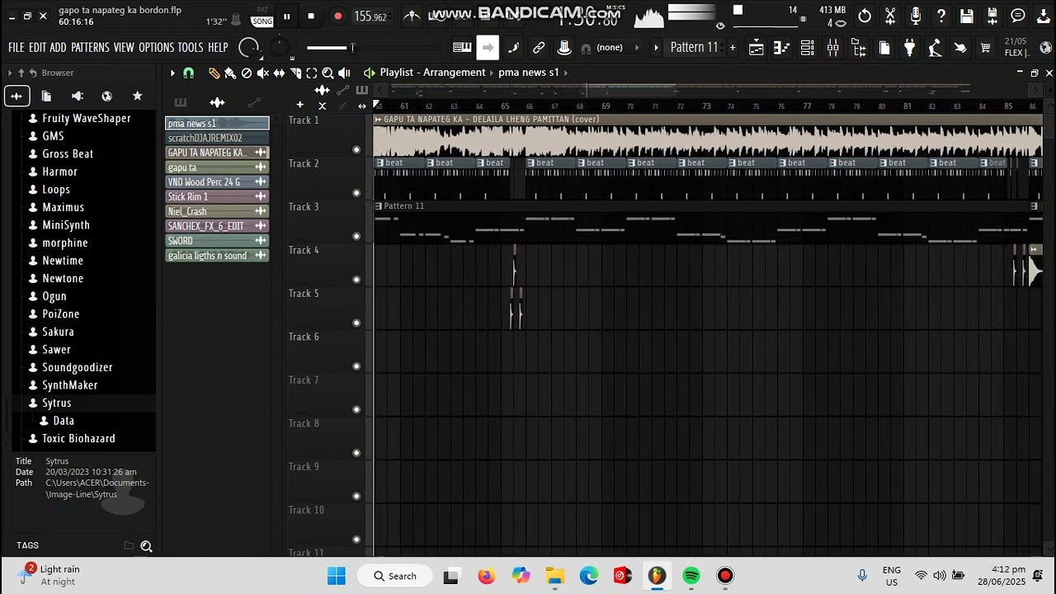Expand the Sytrus folder in browser
This screenshot has height=594, width=1056.
tap(56, 403)
